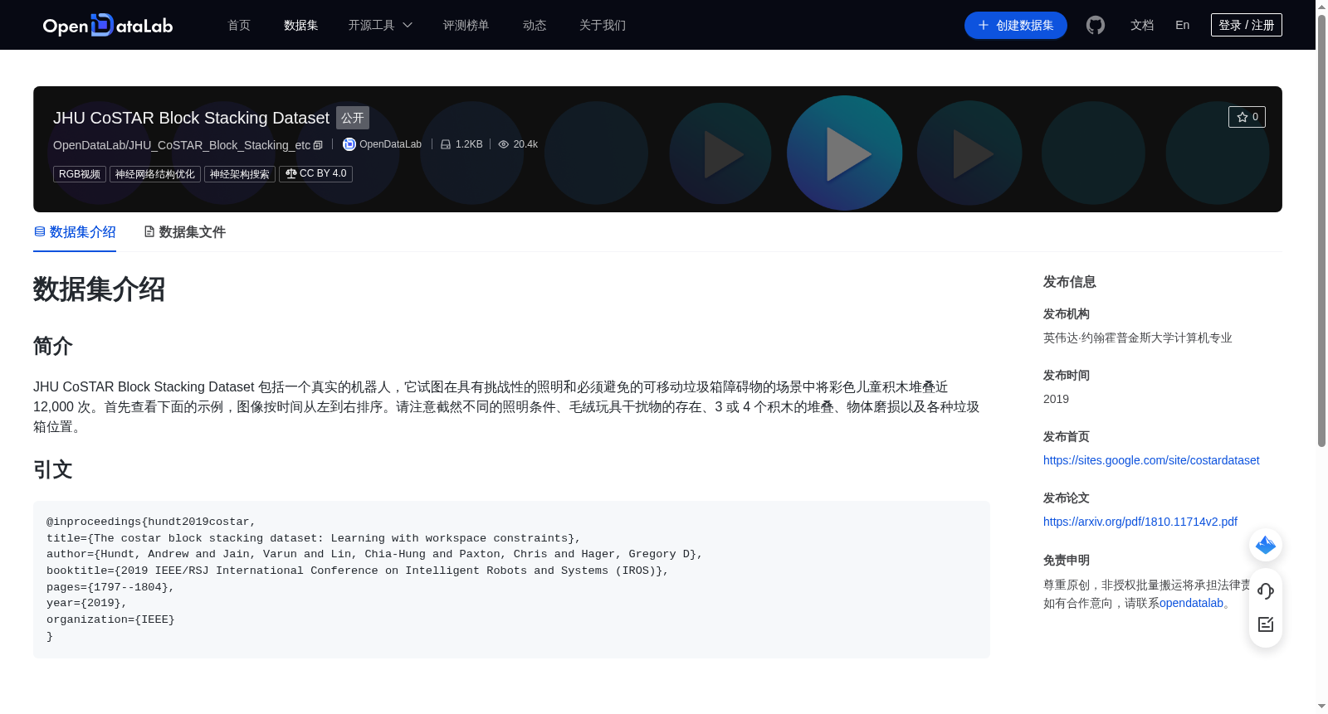1328x714 pixels.
Task: Click the 免责申明 heading
Action: tap(1067, 560)
